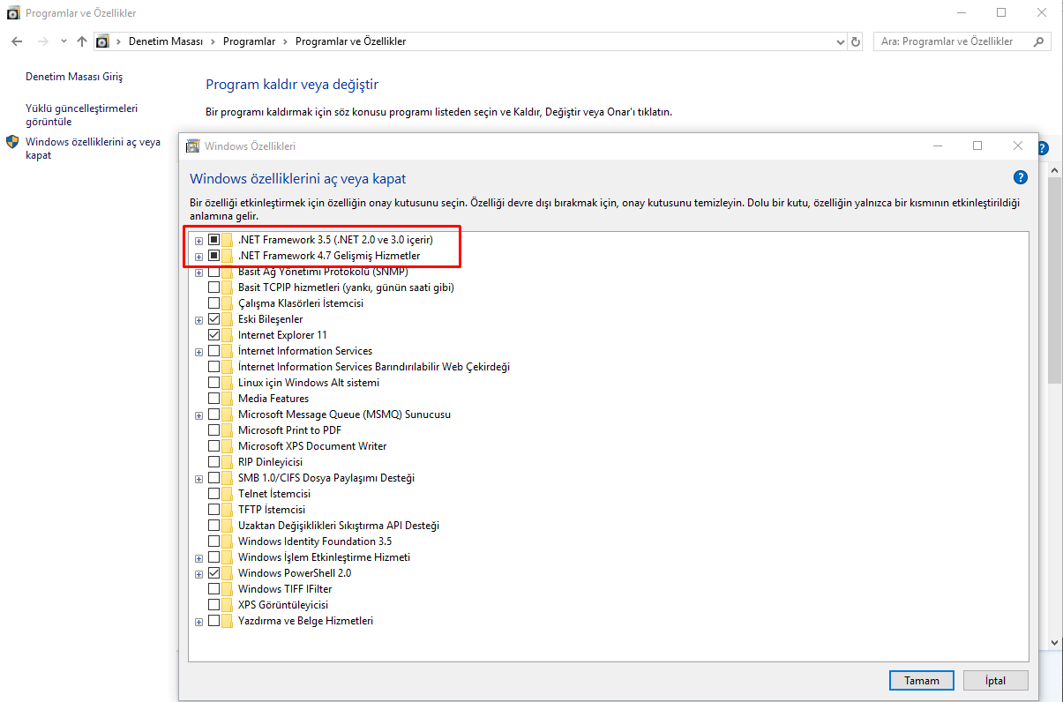Check the Microsoft XPS Document Writer checkbox
1063x702 pixels.
pos(213,446)
